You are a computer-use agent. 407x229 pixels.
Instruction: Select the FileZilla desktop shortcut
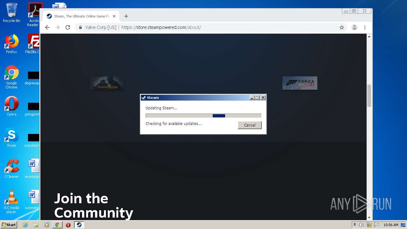32,44
